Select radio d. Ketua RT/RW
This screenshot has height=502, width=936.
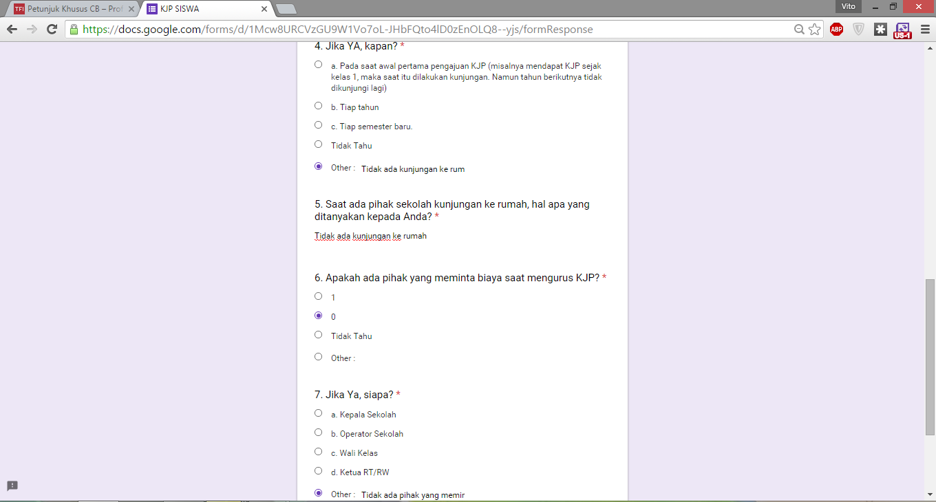click(318, 471)
